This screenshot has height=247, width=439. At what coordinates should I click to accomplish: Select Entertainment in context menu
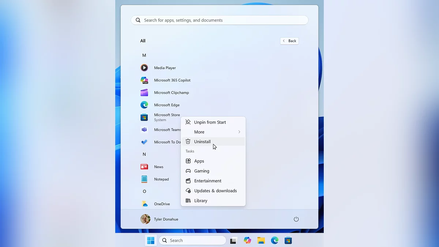[x=213, y=181]
